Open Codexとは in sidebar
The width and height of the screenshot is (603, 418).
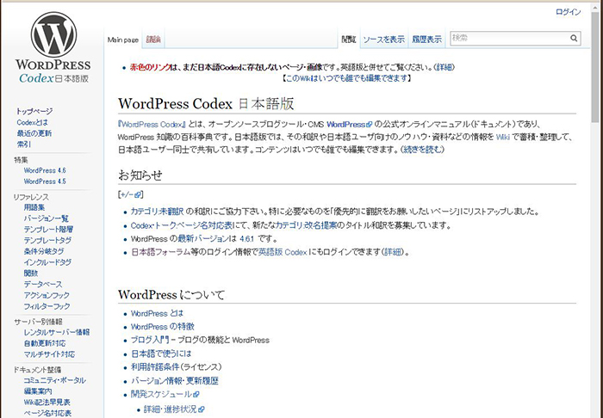(33, 122)
